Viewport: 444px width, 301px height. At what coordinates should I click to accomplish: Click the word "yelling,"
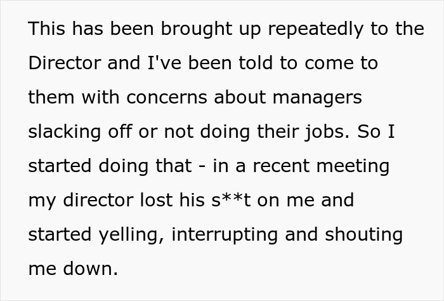pyautogui.click(x=131, y=236)
